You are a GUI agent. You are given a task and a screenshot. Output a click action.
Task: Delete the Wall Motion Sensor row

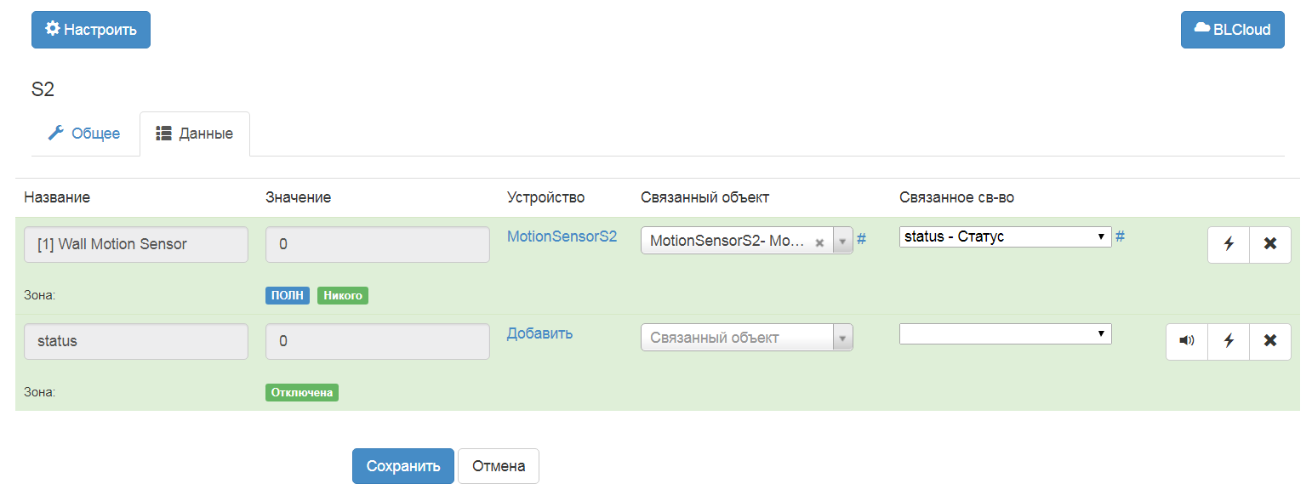pyautogui.click(x=1270, y=244)
